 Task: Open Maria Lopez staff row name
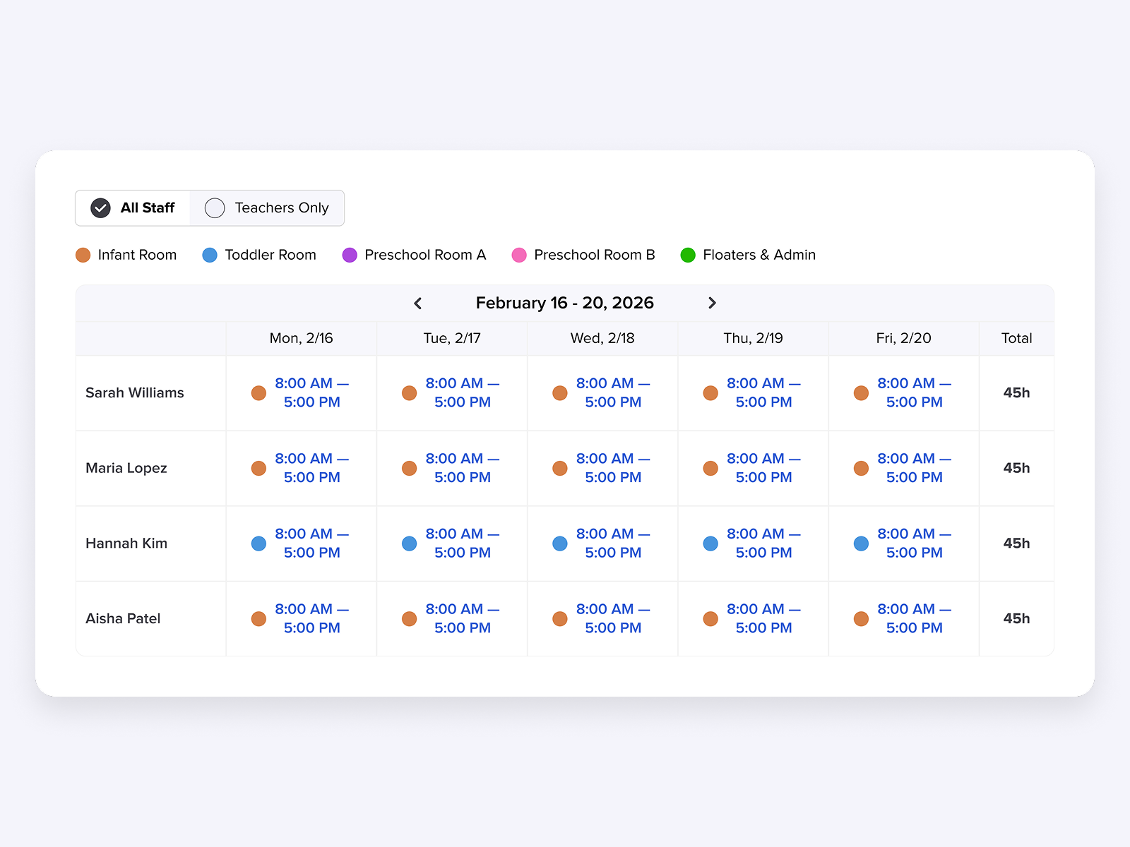126,468
